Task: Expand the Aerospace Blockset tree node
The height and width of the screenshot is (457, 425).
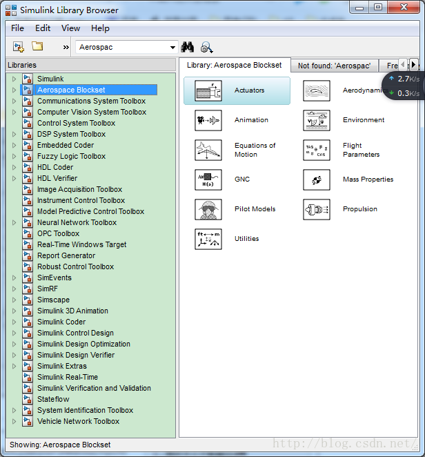Action: point(14,90)
